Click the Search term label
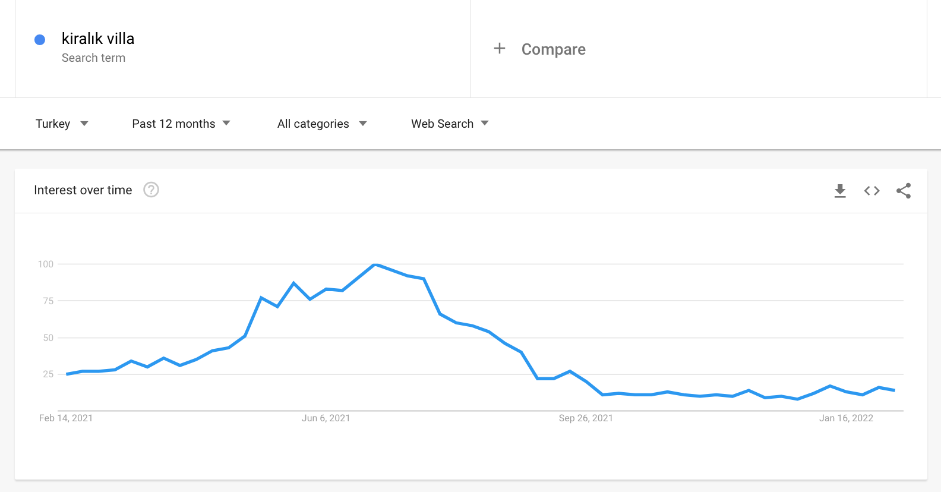 (93, 58)
